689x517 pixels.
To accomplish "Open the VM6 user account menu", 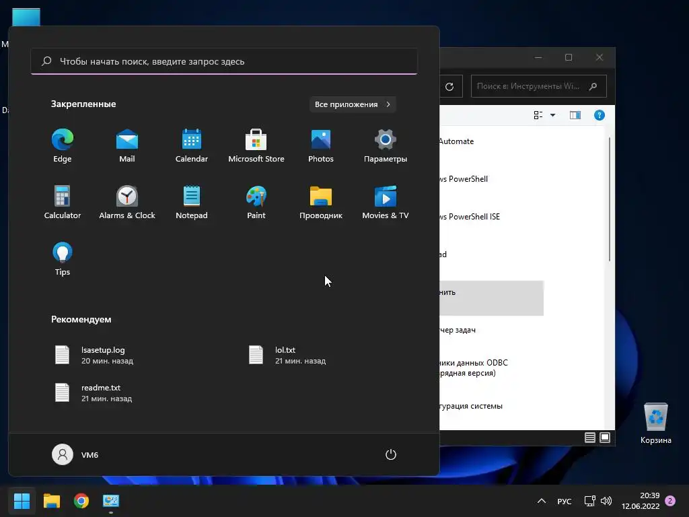I will 75,454.
